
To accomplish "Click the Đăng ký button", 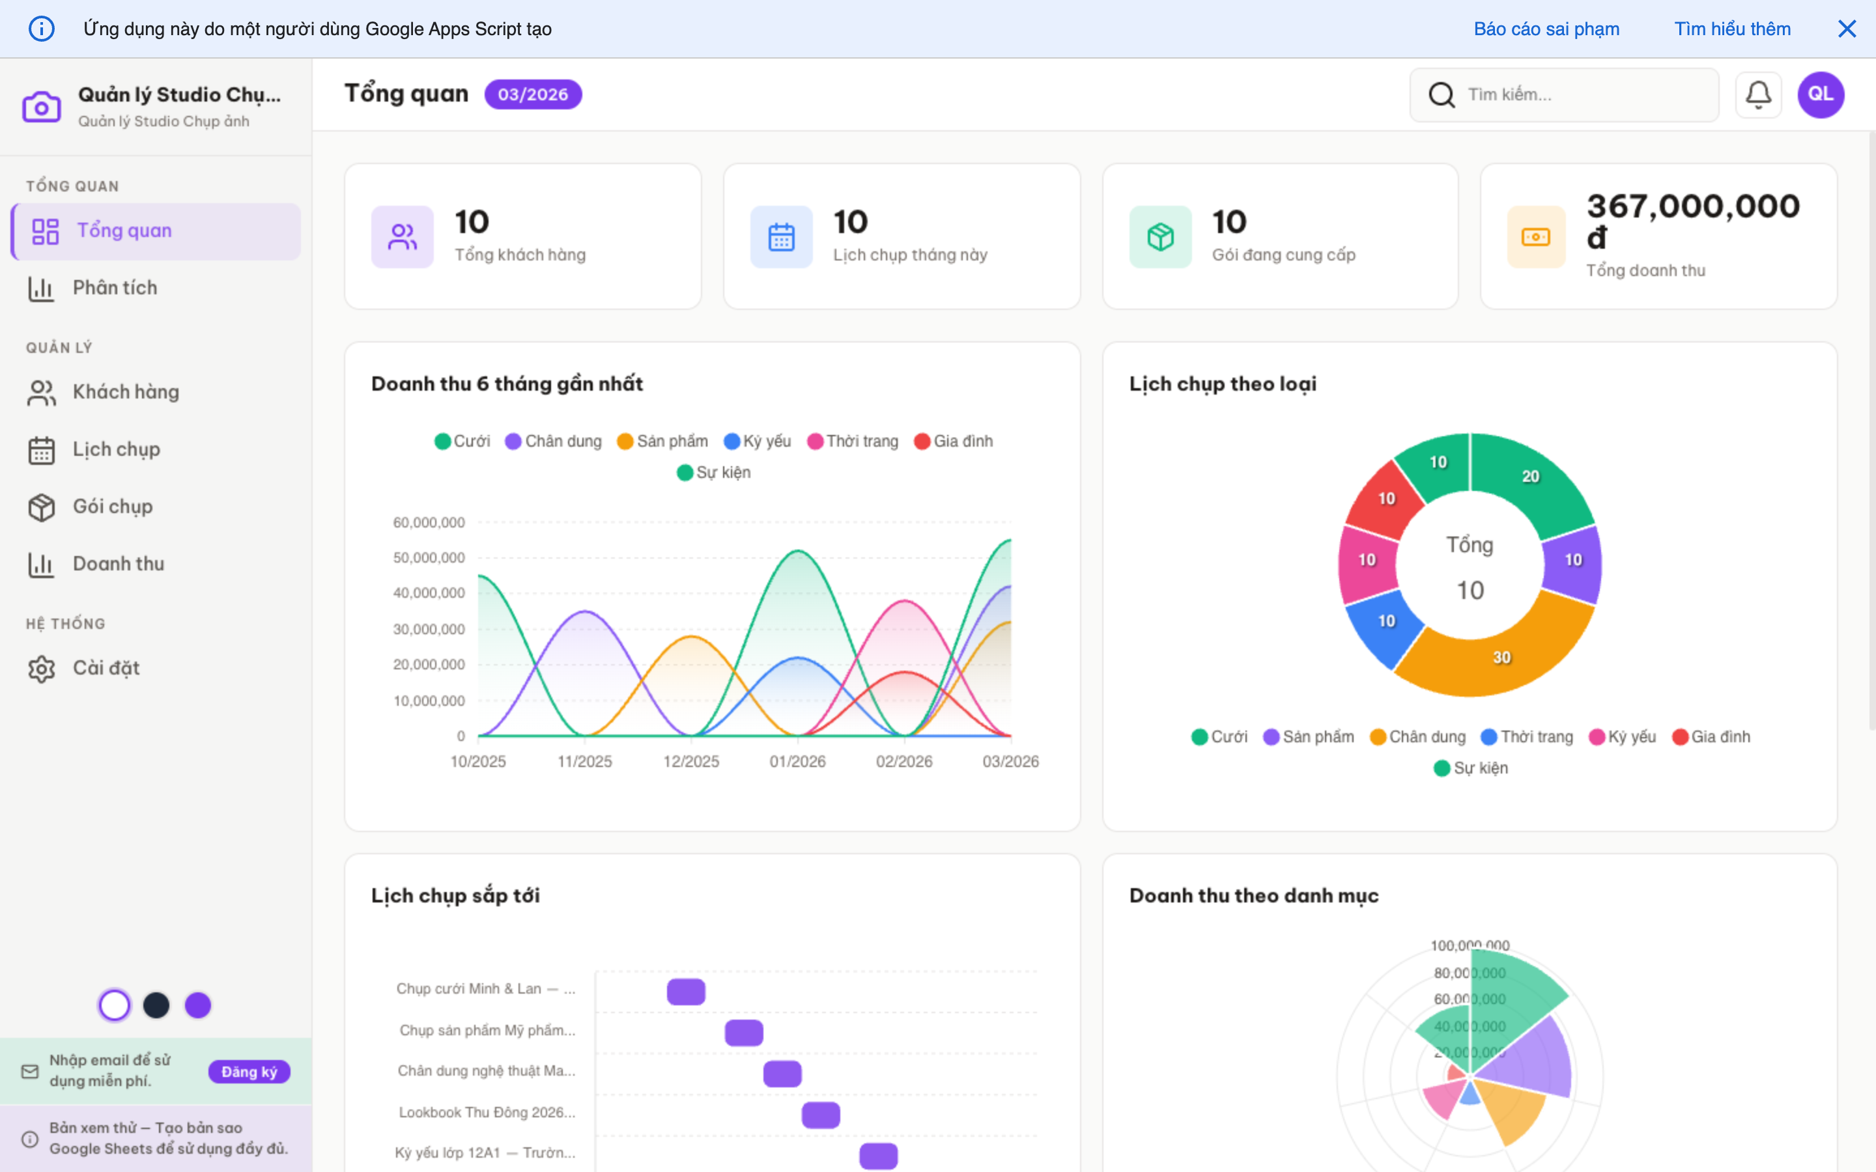I will [249, 1071].
